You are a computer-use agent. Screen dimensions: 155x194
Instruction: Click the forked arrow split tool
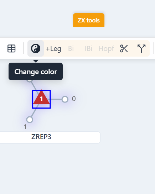pyautogui.click(x=141, y=48)
